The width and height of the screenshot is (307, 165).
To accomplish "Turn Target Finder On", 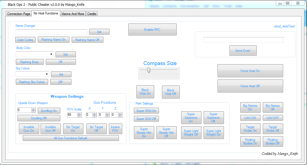I will click(250, 129).
